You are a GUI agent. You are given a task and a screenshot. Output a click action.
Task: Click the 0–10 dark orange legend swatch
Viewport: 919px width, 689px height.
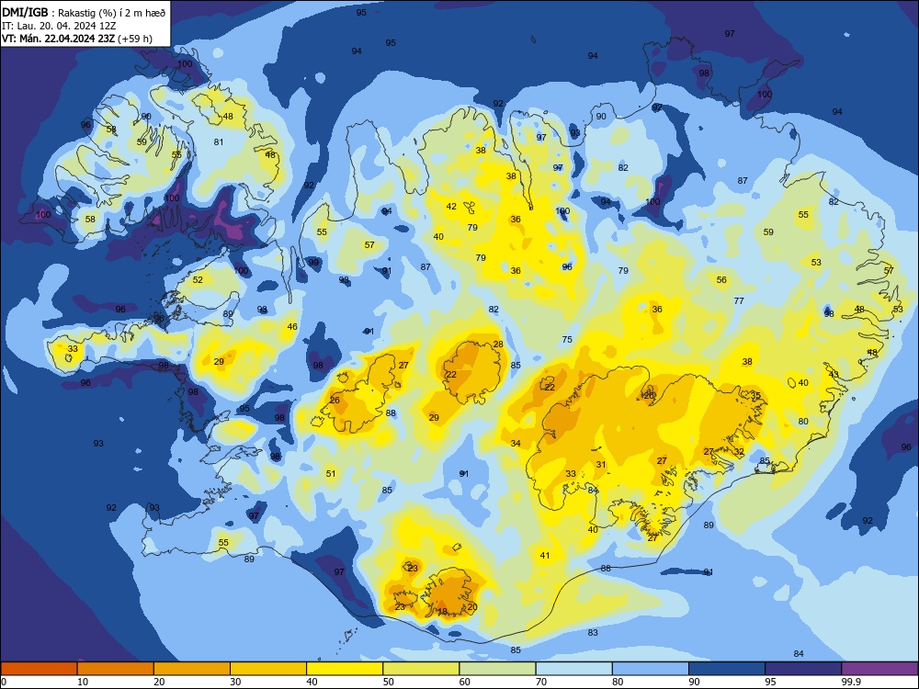(39, 669)
